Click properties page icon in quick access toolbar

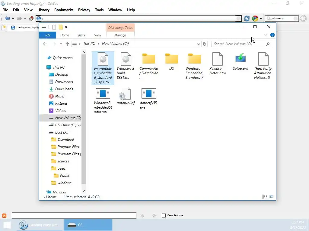[54, 27]
